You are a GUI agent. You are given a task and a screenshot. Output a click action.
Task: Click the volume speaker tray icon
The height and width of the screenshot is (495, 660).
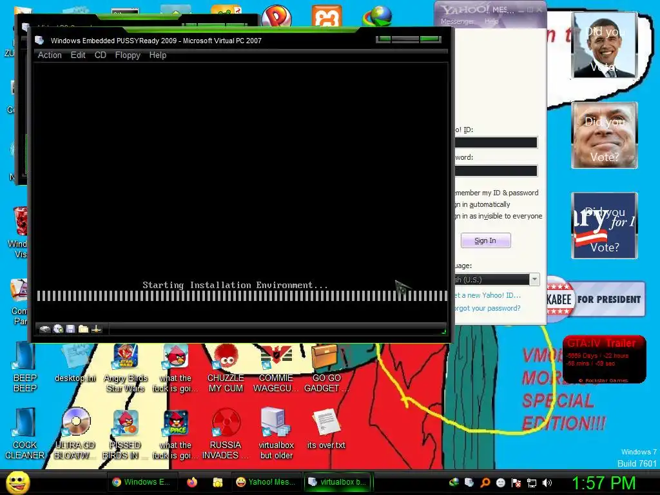coord(547,482)
